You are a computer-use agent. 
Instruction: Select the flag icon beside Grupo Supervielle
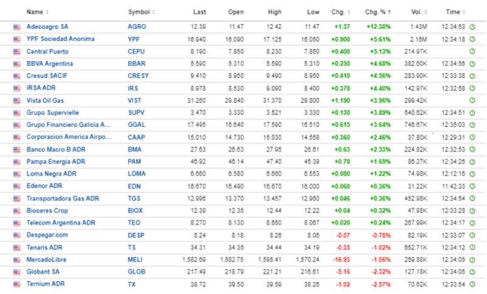coord(16,112)
